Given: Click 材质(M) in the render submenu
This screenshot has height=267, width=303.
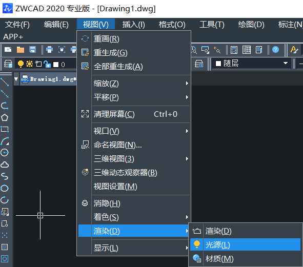Looking at the screenshot, I should click(246, 259).
